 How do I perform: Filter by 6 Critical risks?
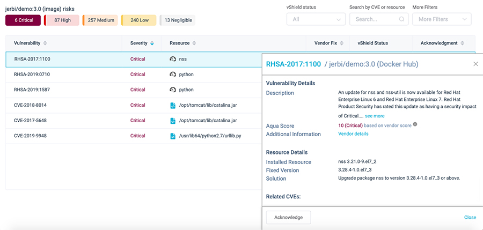point(23,20)
